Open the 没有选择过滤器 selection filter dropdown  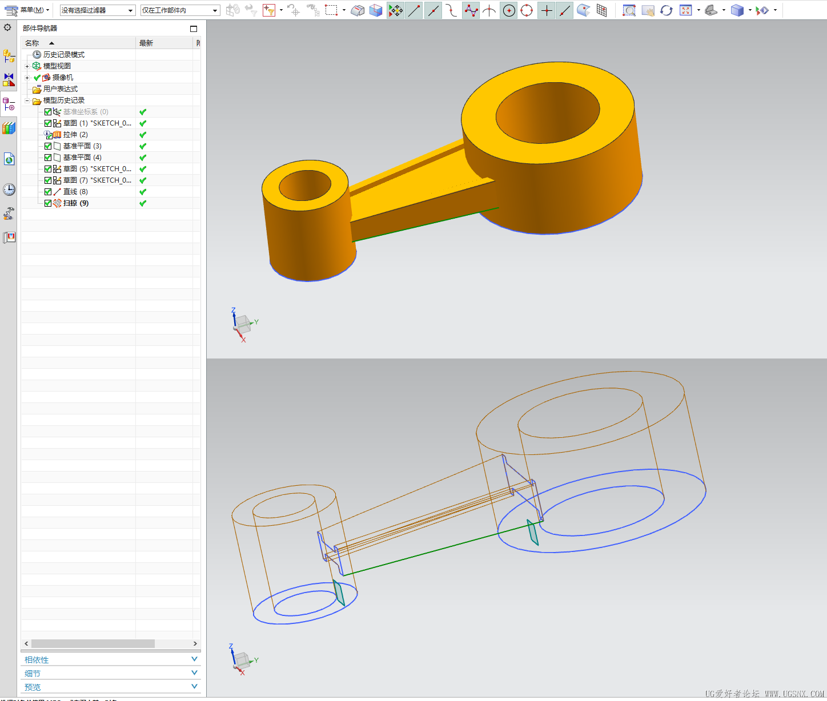click(x=98, y=10)
